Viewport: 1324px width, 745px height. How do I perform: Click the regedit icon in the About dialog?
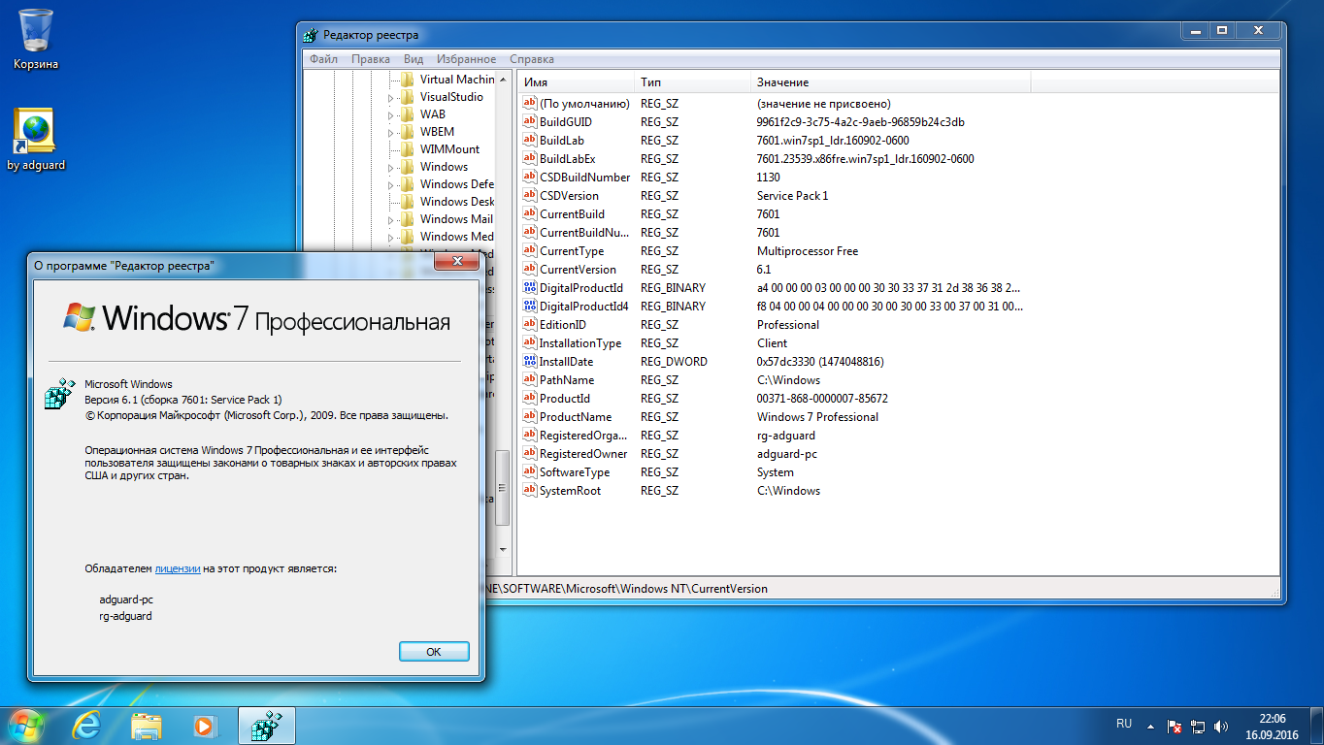tap(60, 394)
